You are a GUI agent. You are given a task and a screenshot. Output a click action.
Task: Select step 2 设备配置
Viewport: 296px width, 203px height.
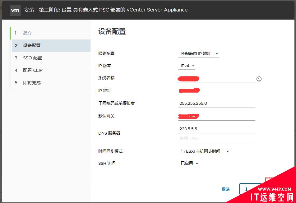(x=51, y=45)
